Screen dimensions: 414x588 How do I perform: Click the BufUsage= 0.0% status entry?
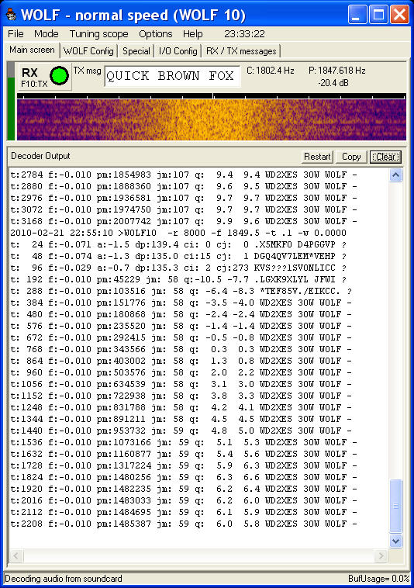pos(378,579)
